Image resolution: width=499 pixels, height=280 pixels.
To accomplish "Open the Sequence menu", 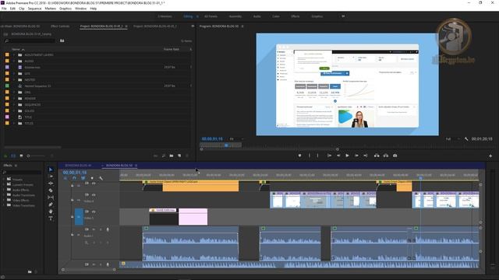I will (34, 9).
